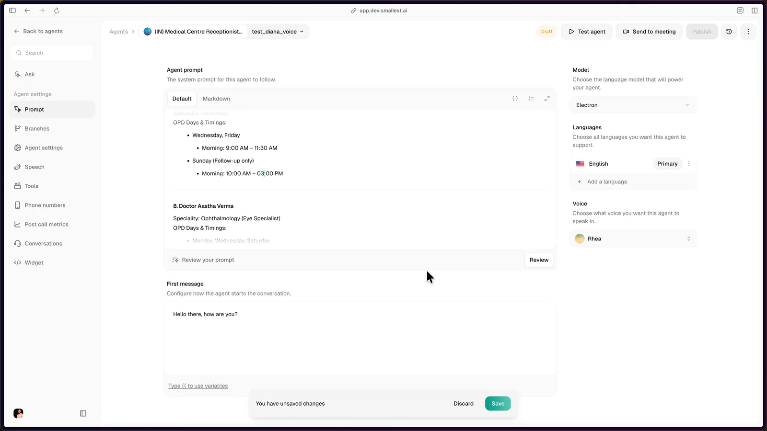This screenshot has height=431, width=767.
Task: Open browser split view icon
Action: 755,11
